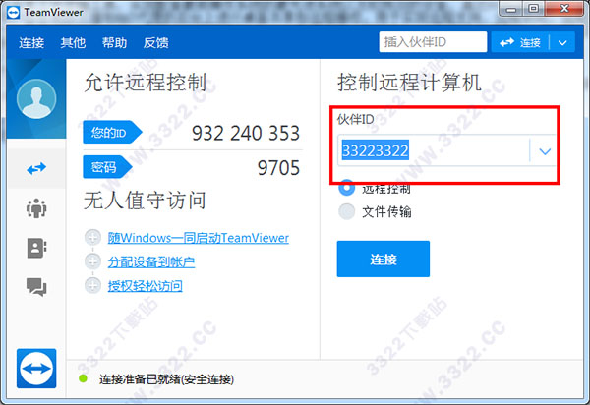Click the password value 9705
The height and width of the screenshot is (405, 590).
tap(278, 168)
